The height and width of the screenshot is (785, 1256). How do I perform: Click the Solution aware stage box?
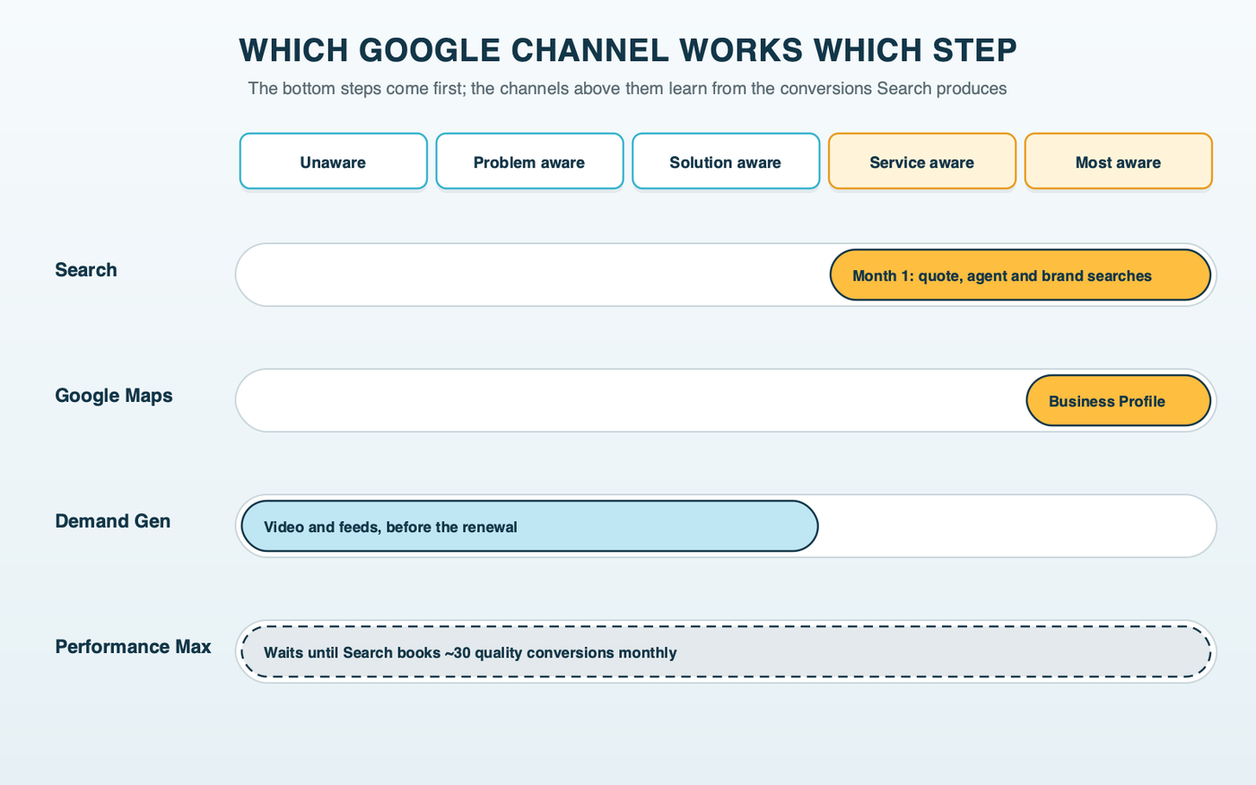pos(726,161)
